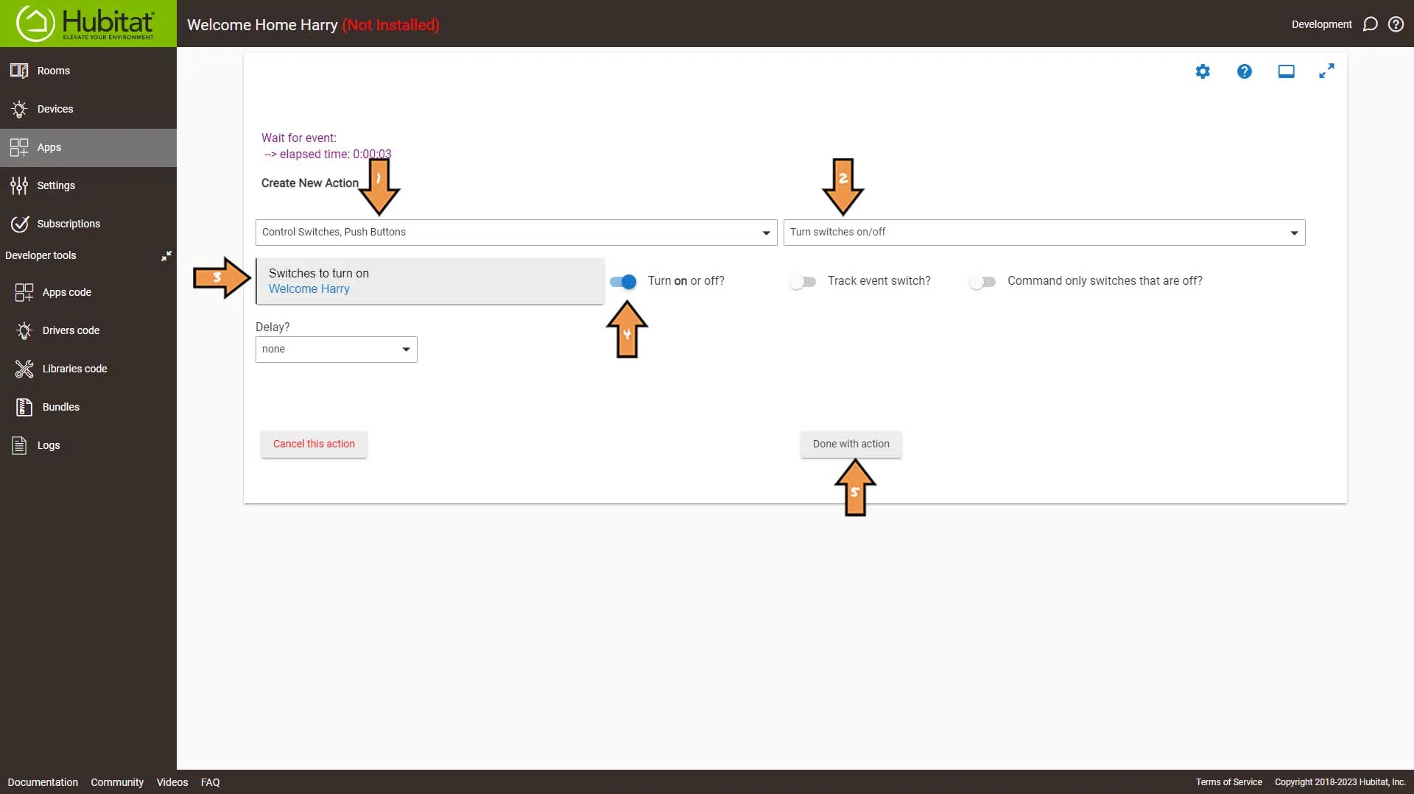Open Drivers code in Developer tools
Image resolution: width=1414 pixels, height=794 pixels.
pyautogui.click(x=71, y=330)
